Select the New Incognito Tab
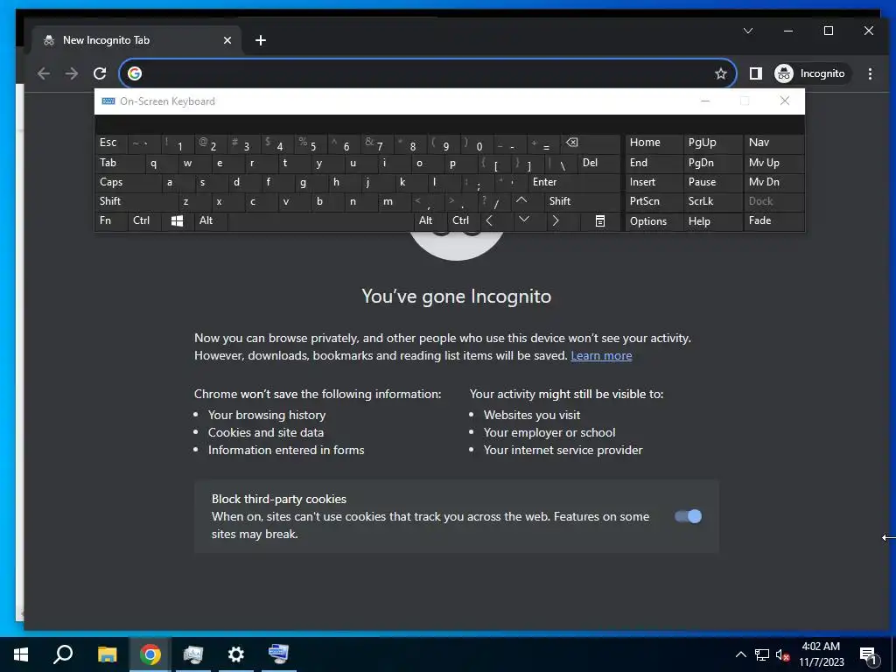The height and width of the screenshot is (672, 896). click(137, 40)
